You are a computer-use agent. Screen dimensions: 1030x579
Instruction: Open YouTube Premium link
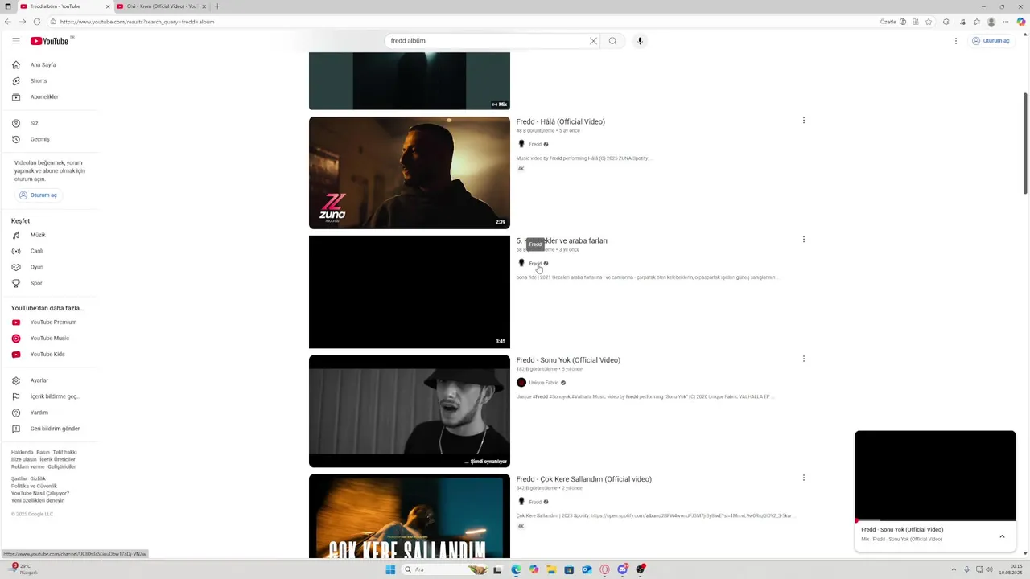click(52, 322)
